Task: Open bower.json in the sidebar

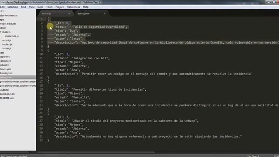Action: coord(6,73)
